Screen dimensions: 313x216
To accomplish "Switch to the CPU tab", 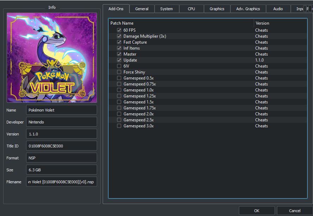I will 191,9.
